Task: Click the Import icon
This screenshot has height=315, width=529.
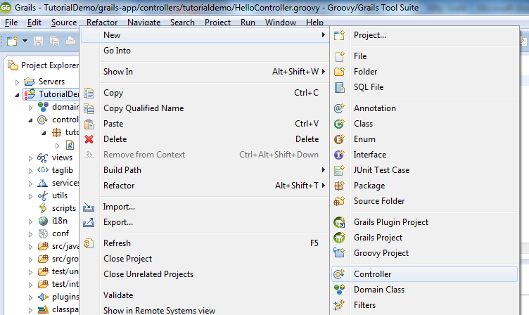Action: [x=89, y=207]
